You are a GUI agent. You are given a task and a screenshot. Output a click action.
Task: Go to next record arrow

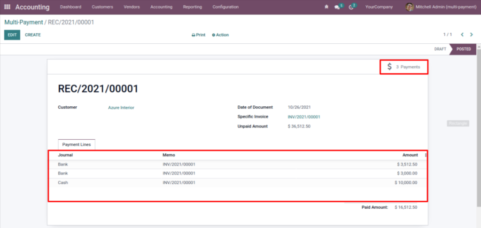click(x=472, y=35)
